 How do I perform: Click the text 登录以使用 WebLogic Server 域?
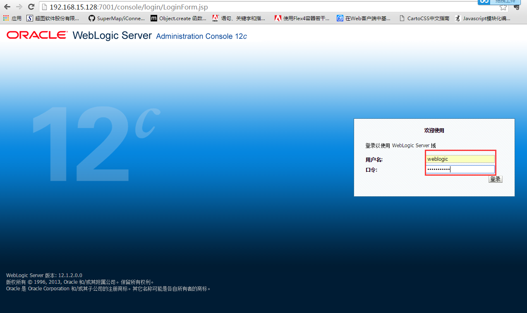coord(400,146)
